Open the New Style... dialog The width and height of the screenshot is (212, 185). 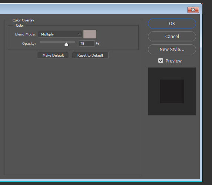click(x=172, y=50)
